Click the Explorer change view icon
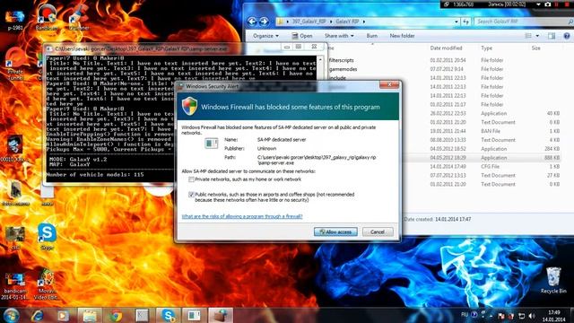This screenshot has height=323, width=574. click(528, 36)
